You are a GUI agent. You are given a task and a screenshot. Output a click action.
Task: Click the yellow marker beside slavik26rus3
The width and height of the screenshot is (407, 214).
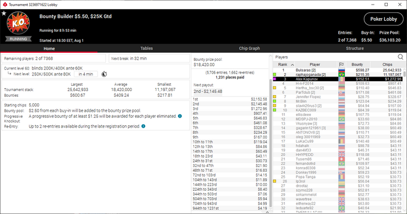[x=274, y=106]
